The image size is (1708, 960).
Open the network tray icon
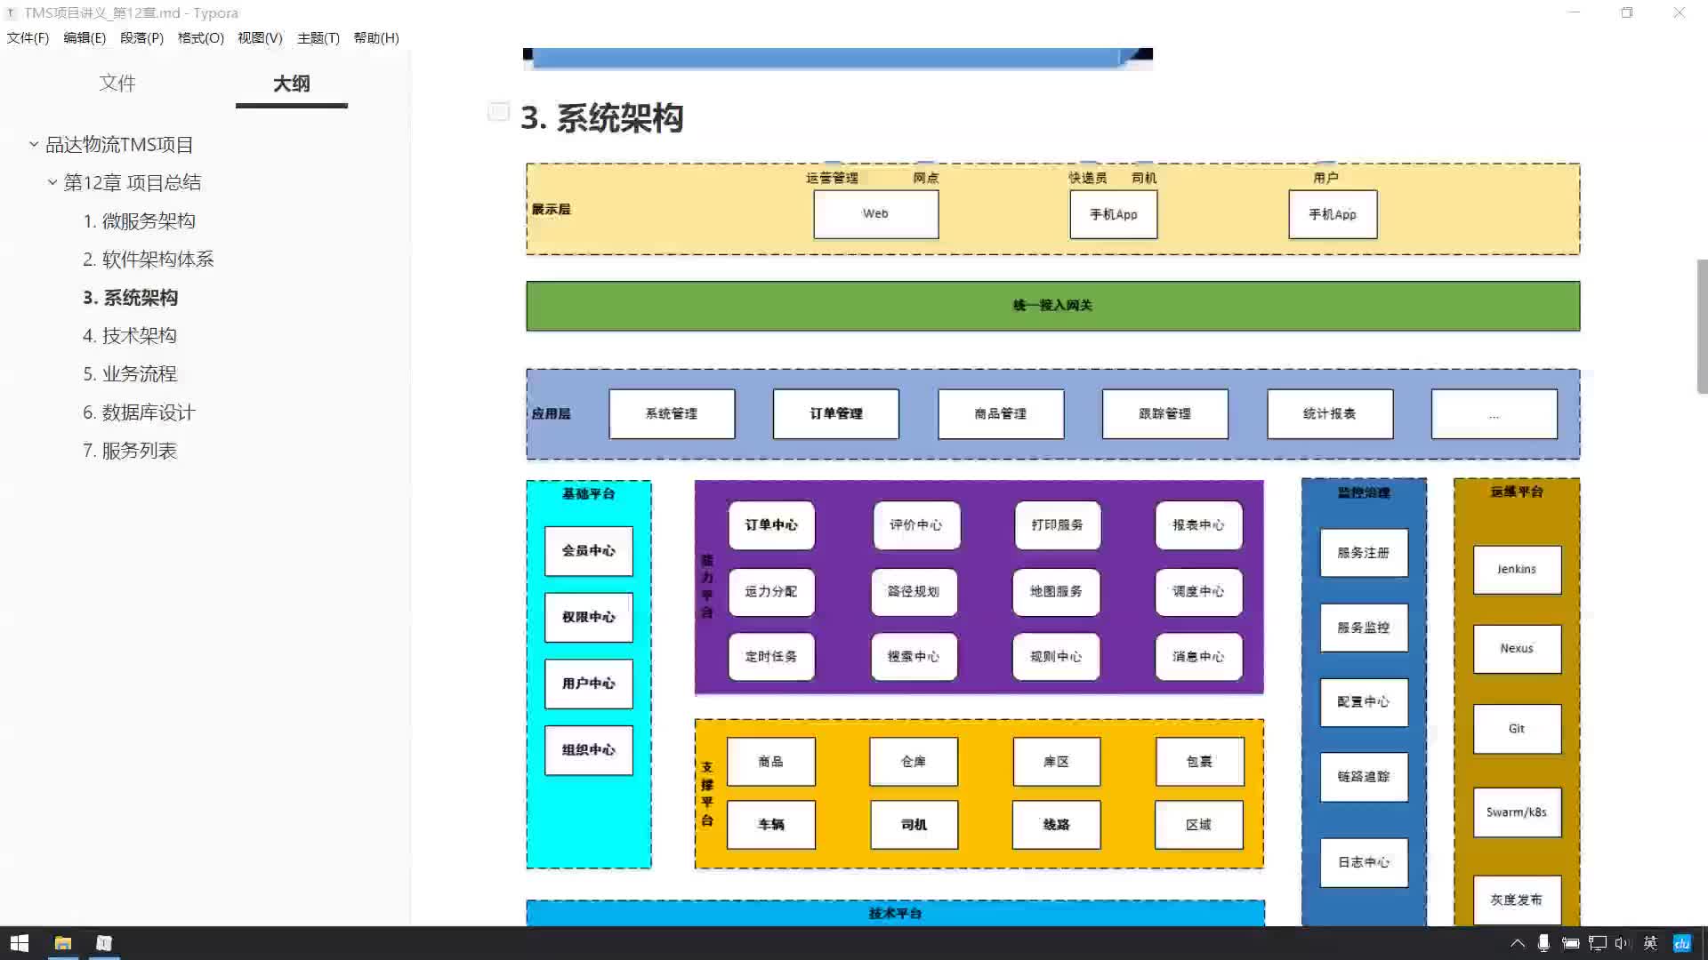pyautogui.click(x=1598, y=943)
